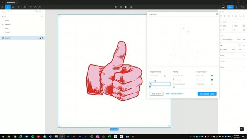Add a Stroke via the Stroke section plus icon
The image size is (247, 139).
coord(244,55)
